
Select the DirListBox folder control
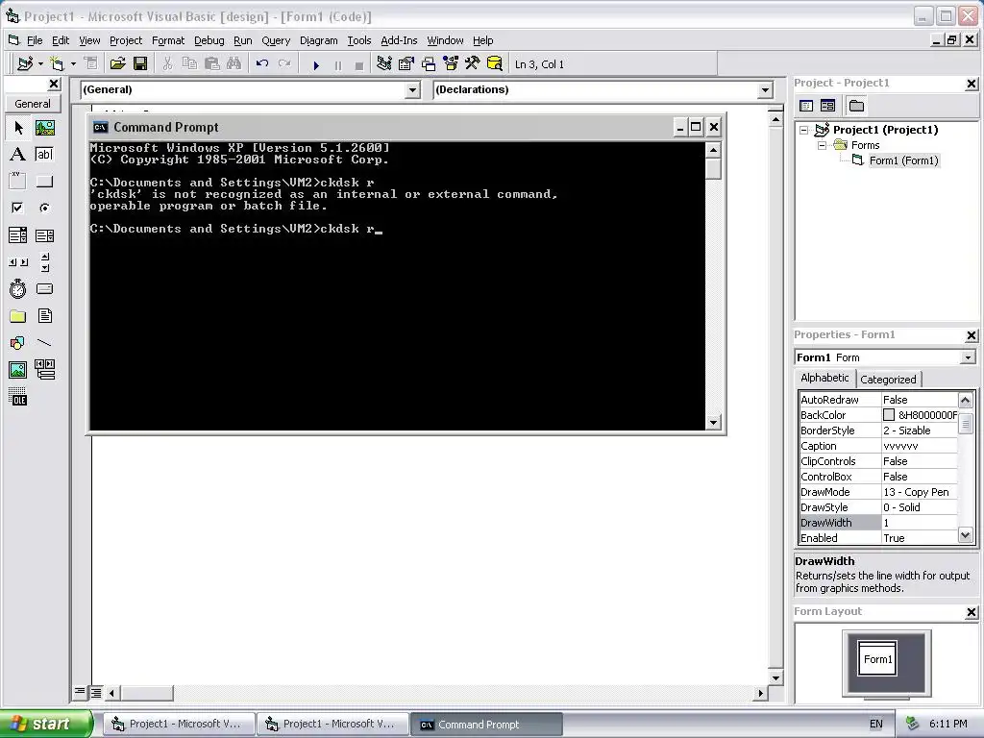pos(18,316)
